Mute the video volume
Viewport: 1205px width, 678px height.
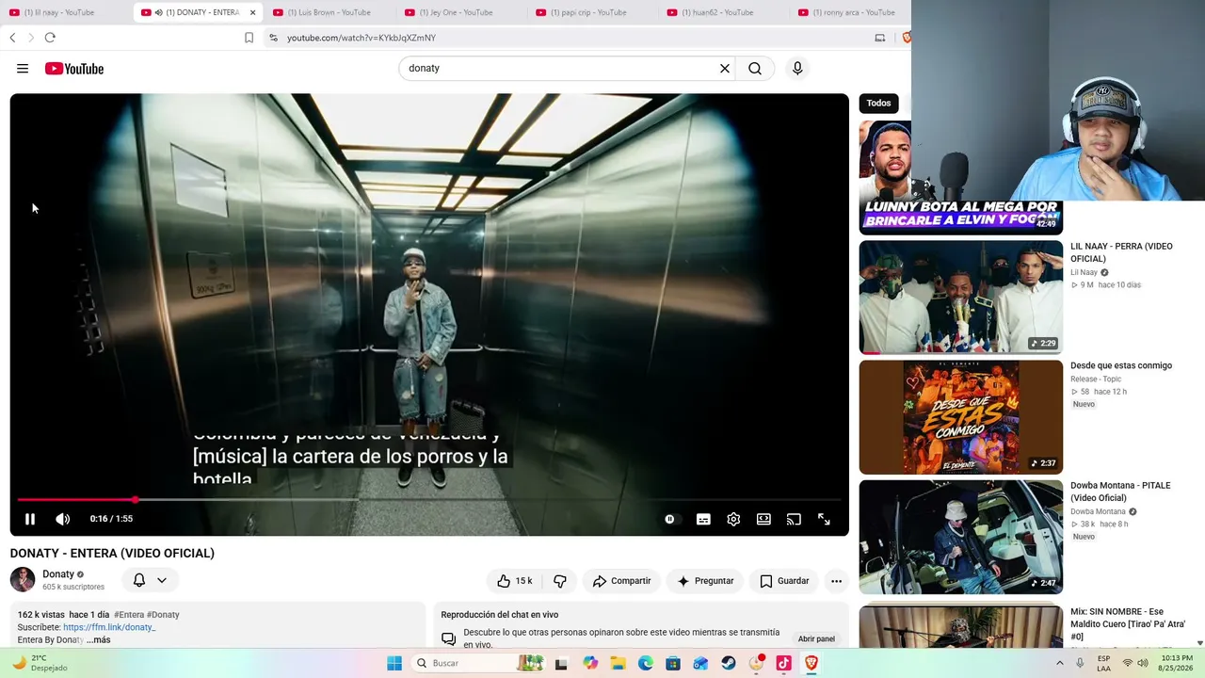[x=63, y=519]
